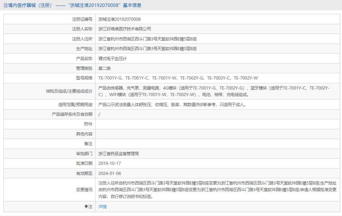Viewport: 342px width, 216px height.
Task: Click the 适用范围/预期用途 description text
Action: click(x=172, y=104)
